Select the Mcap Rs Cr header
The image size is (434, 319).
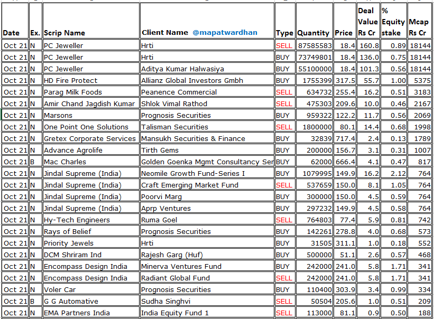(x=419, y=21)
